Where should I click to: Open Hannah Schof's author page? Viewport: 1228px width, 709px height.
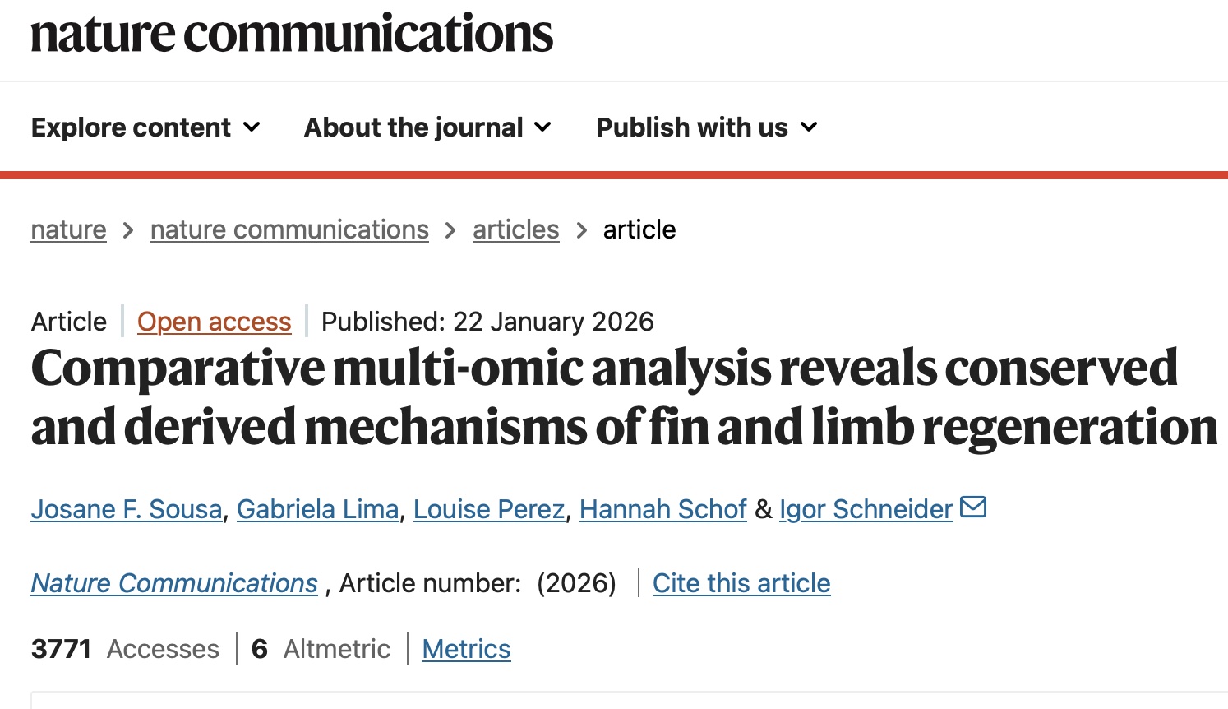tap(662, 508)
